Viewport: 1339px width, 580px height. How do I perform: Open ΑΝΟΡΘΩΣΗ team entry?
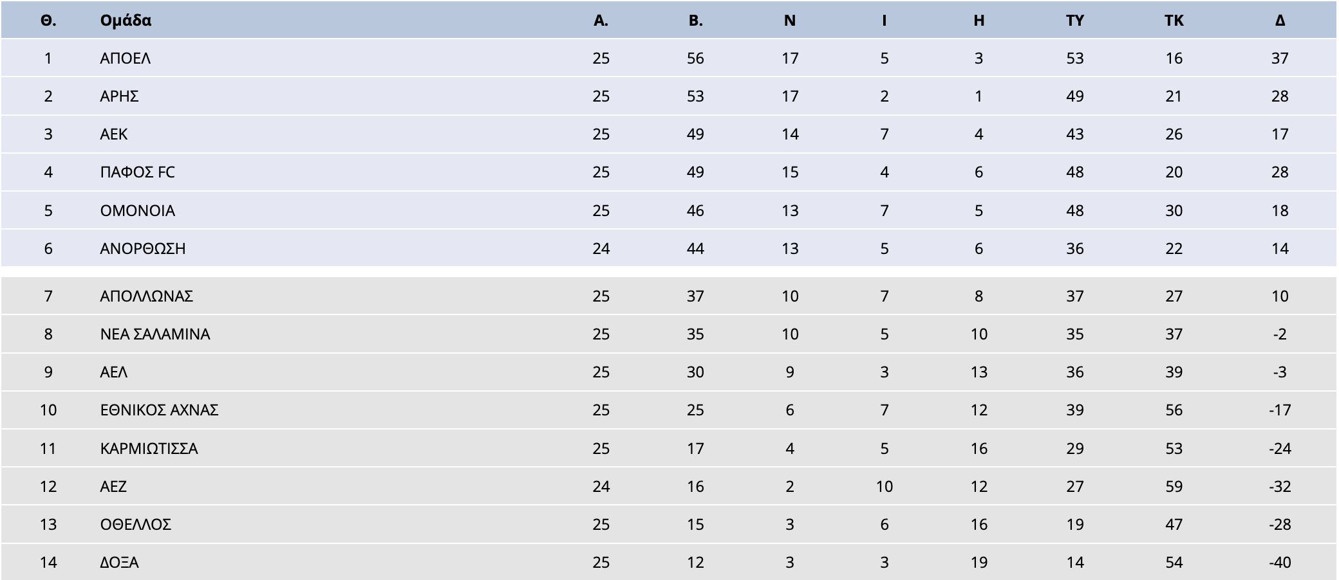(142, 249)
